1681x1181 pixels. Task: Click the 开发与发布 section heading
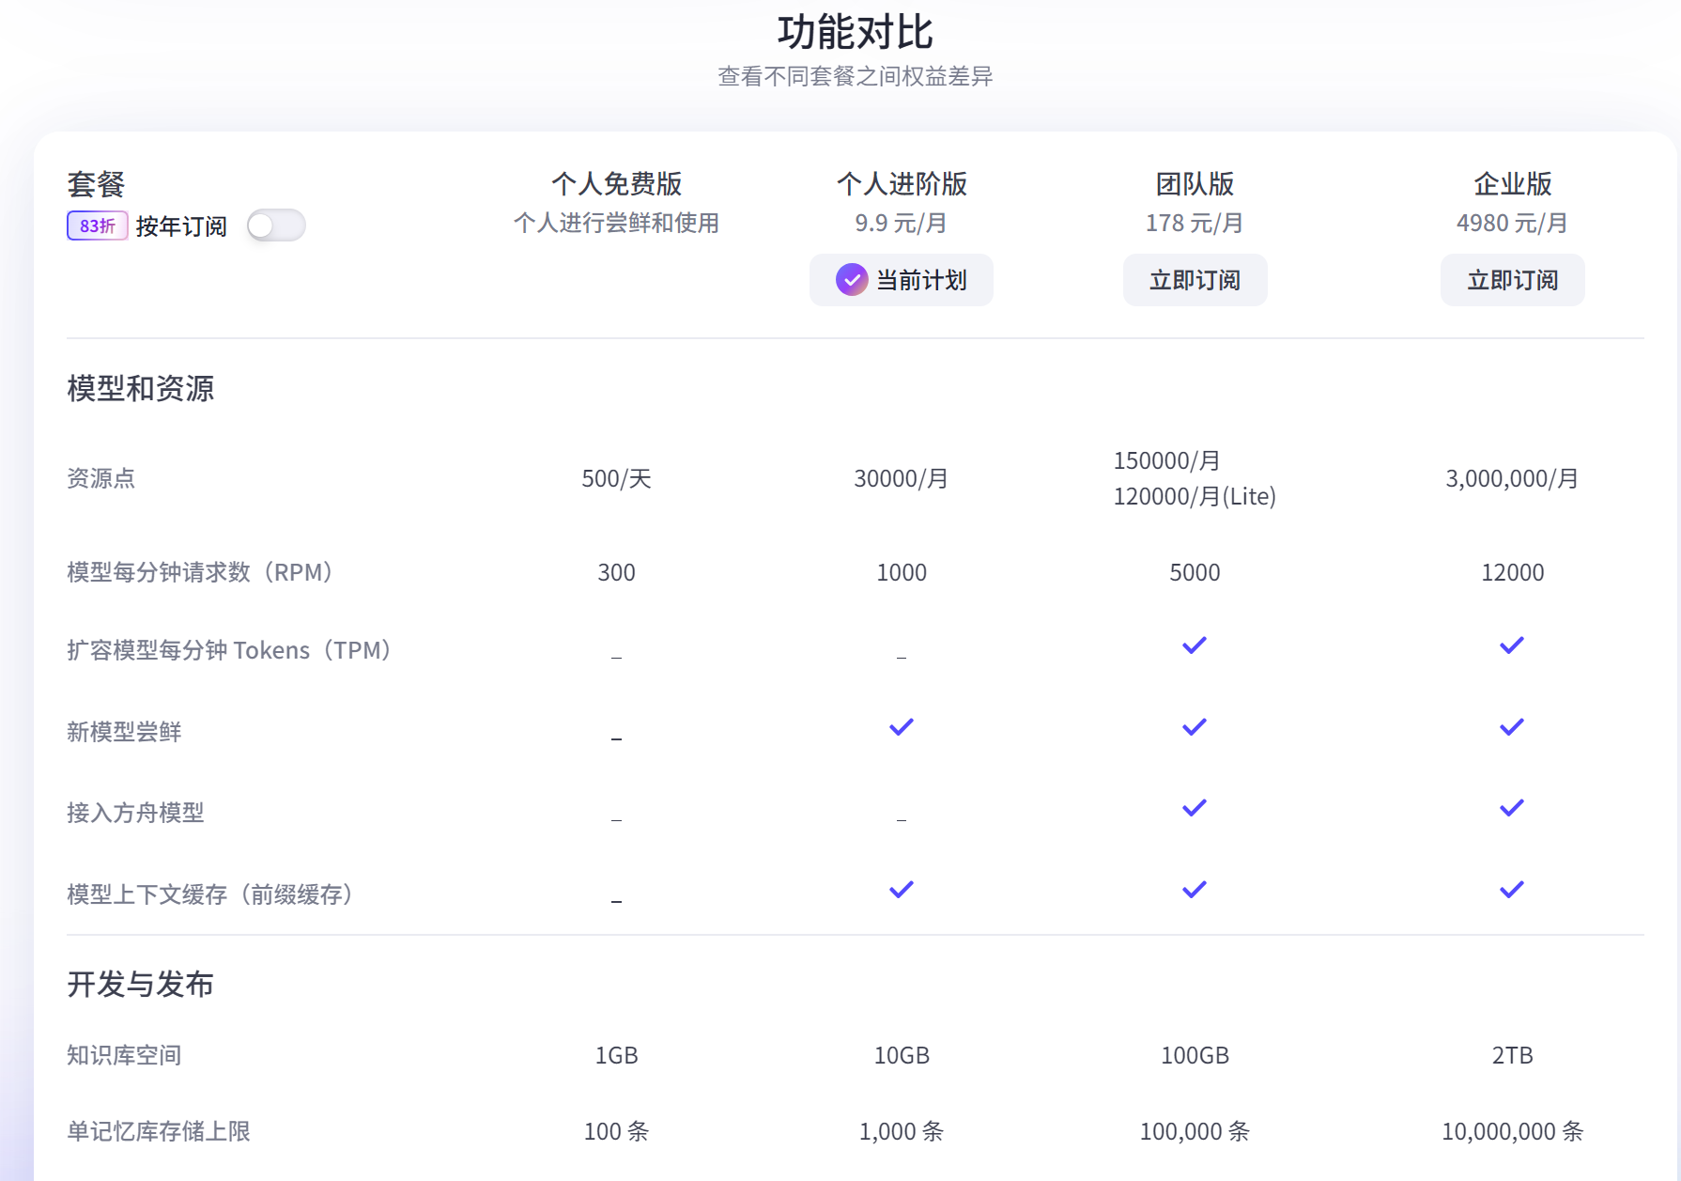click(x=141, y=984)
